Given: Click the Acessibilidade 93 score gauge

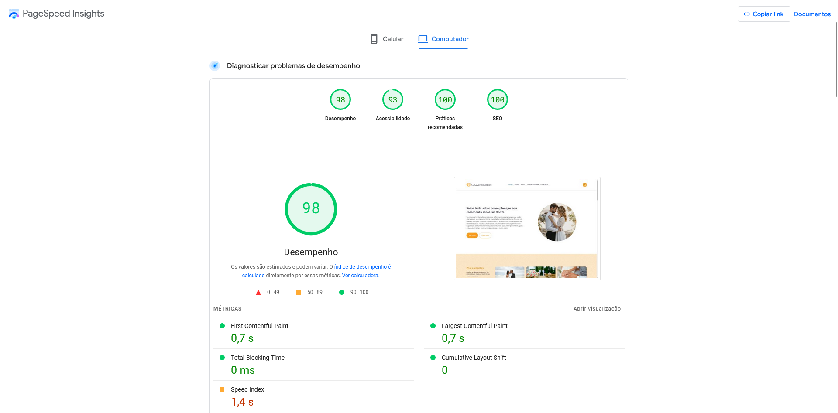Looking at the screenshot, I should click(393, 100).
